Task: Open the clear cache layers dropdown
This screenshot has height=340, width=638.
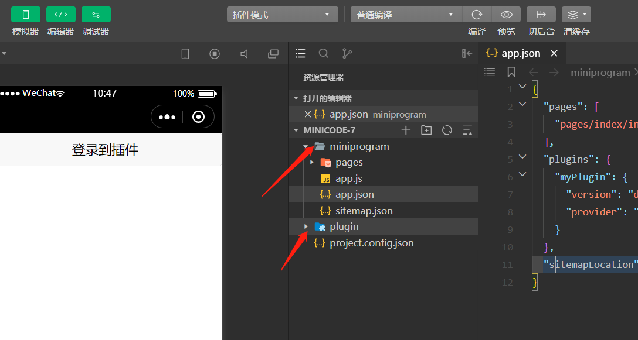Action: (576, 15)
